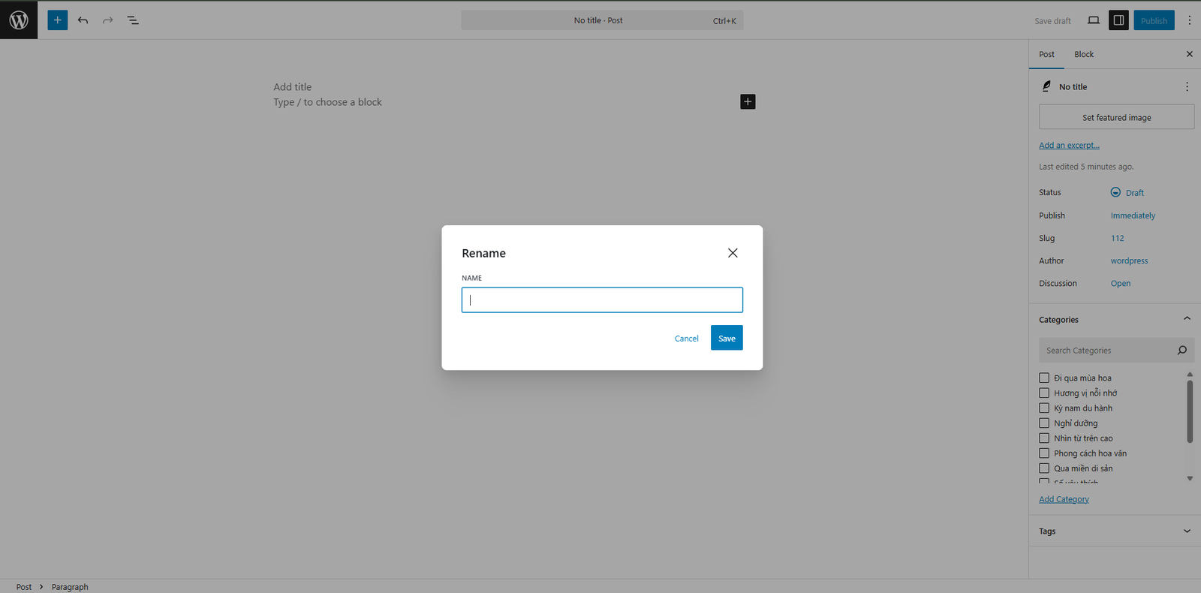Image resolution: width=1201 pixels, height=593 pixels.
Task: Select the Phong cách hoa văn checkbox
Action: pos(1044,453)
